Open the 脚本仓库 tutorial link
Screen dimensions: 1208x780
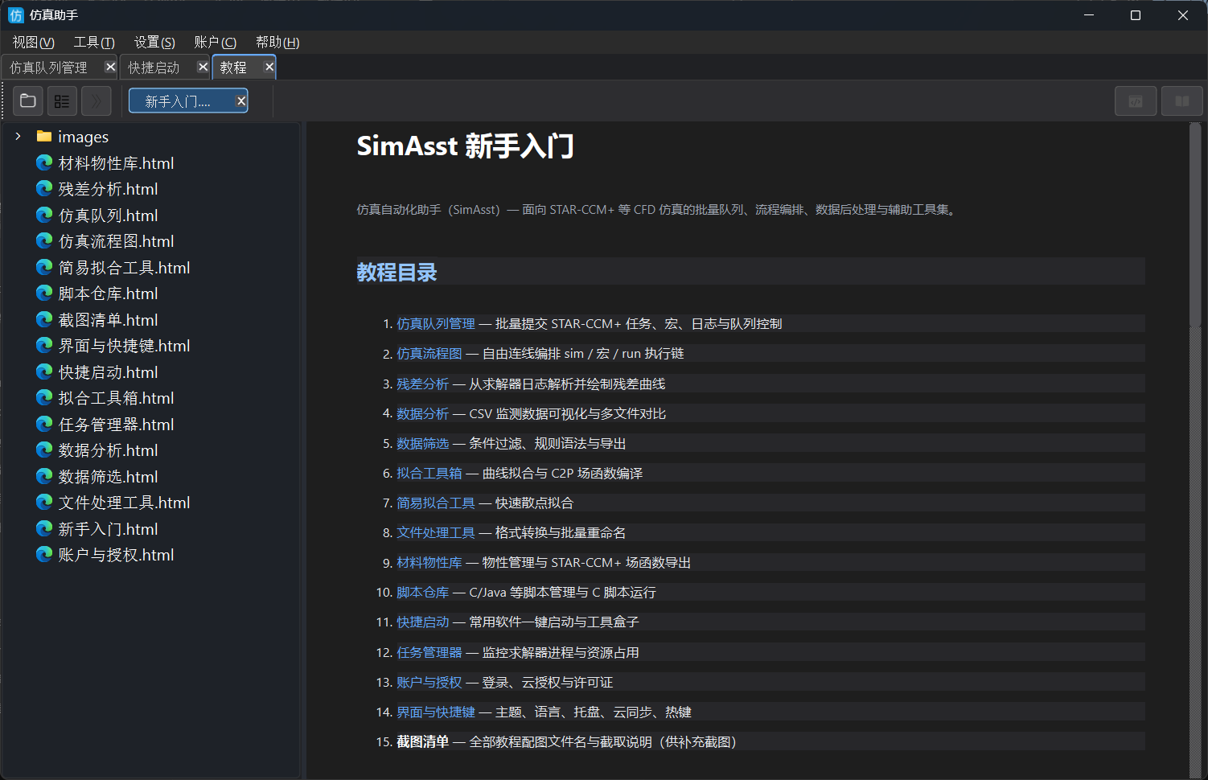[x=423, y=593]
